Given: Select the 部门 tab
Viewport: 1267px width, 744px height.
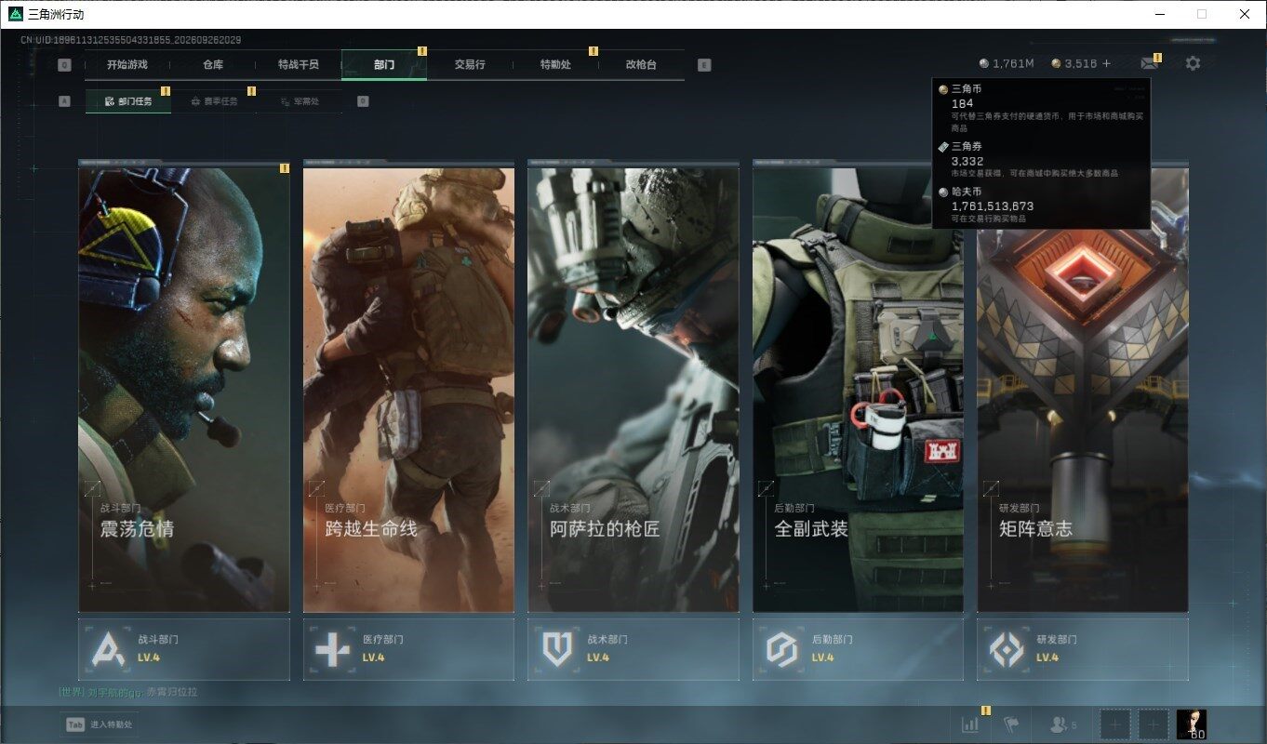Looking at the screenshot, I should 384,65.
